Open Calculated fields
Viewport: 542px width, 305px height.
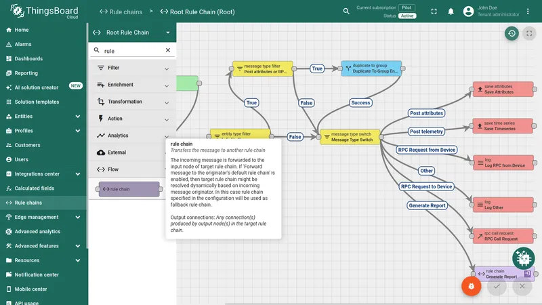pyautogui.click(x=43, y=188)
